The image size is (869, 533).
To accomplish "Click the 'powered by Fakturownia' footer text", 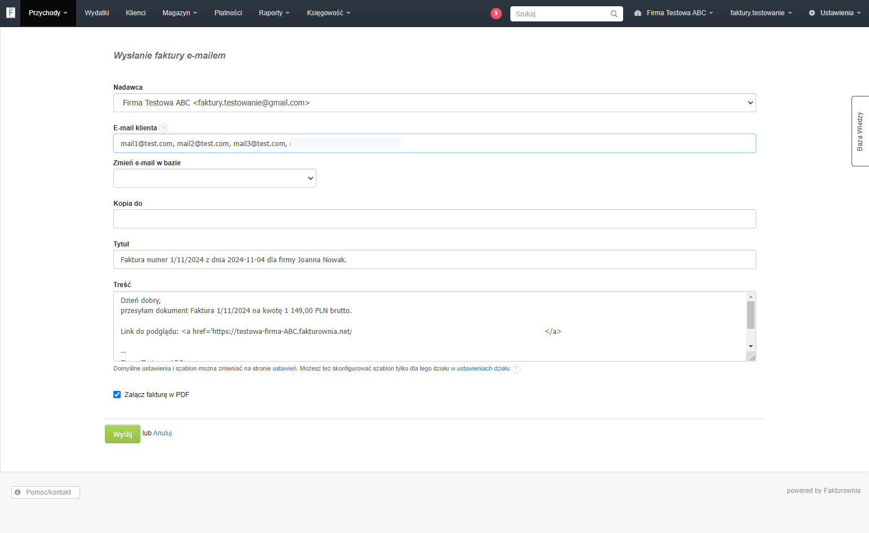I will [x=823, y=491].
